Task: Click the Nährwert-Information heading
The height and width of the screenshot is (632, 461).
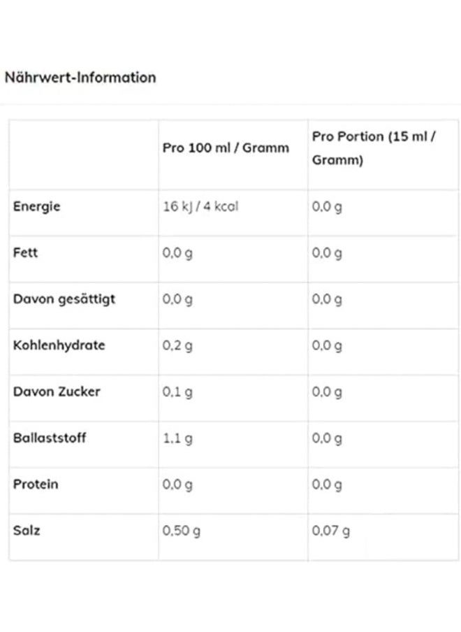Action: (80, 78)
